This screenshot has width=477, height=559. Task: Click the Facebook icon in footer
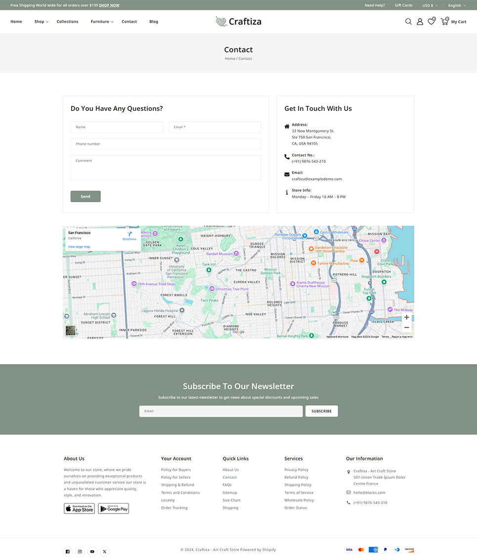(x=68, y=552)
